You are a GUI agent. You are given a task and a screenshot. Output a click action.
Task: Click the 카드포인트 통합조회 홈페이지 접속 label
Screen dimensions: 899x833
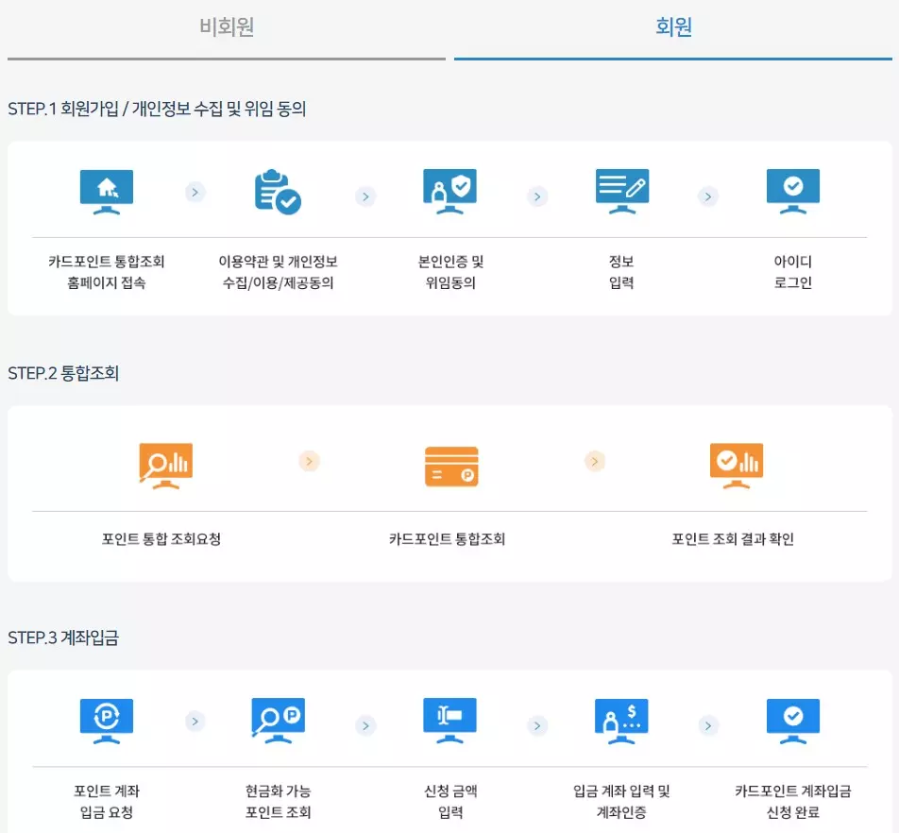(x=107, y=272)
